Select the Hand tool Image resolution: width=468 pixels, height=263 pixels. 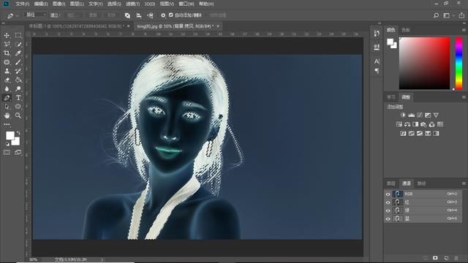(x=7, y=115)
